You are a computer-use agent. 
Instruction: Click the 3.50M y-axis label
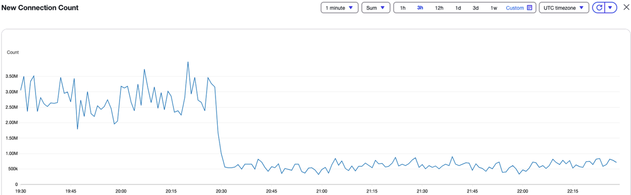click(11, 76)
